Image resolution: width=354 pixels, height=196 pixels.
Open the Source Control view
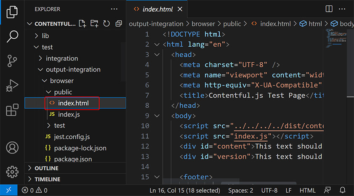(12, 61)
